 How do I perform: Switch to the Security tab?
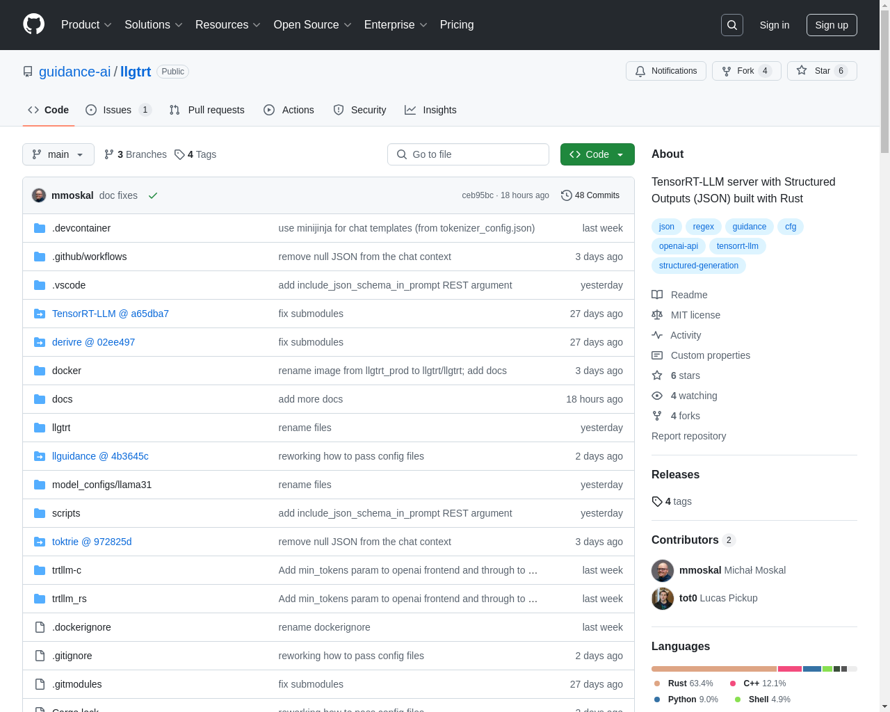pyautogui.click(x=359, y=110)
